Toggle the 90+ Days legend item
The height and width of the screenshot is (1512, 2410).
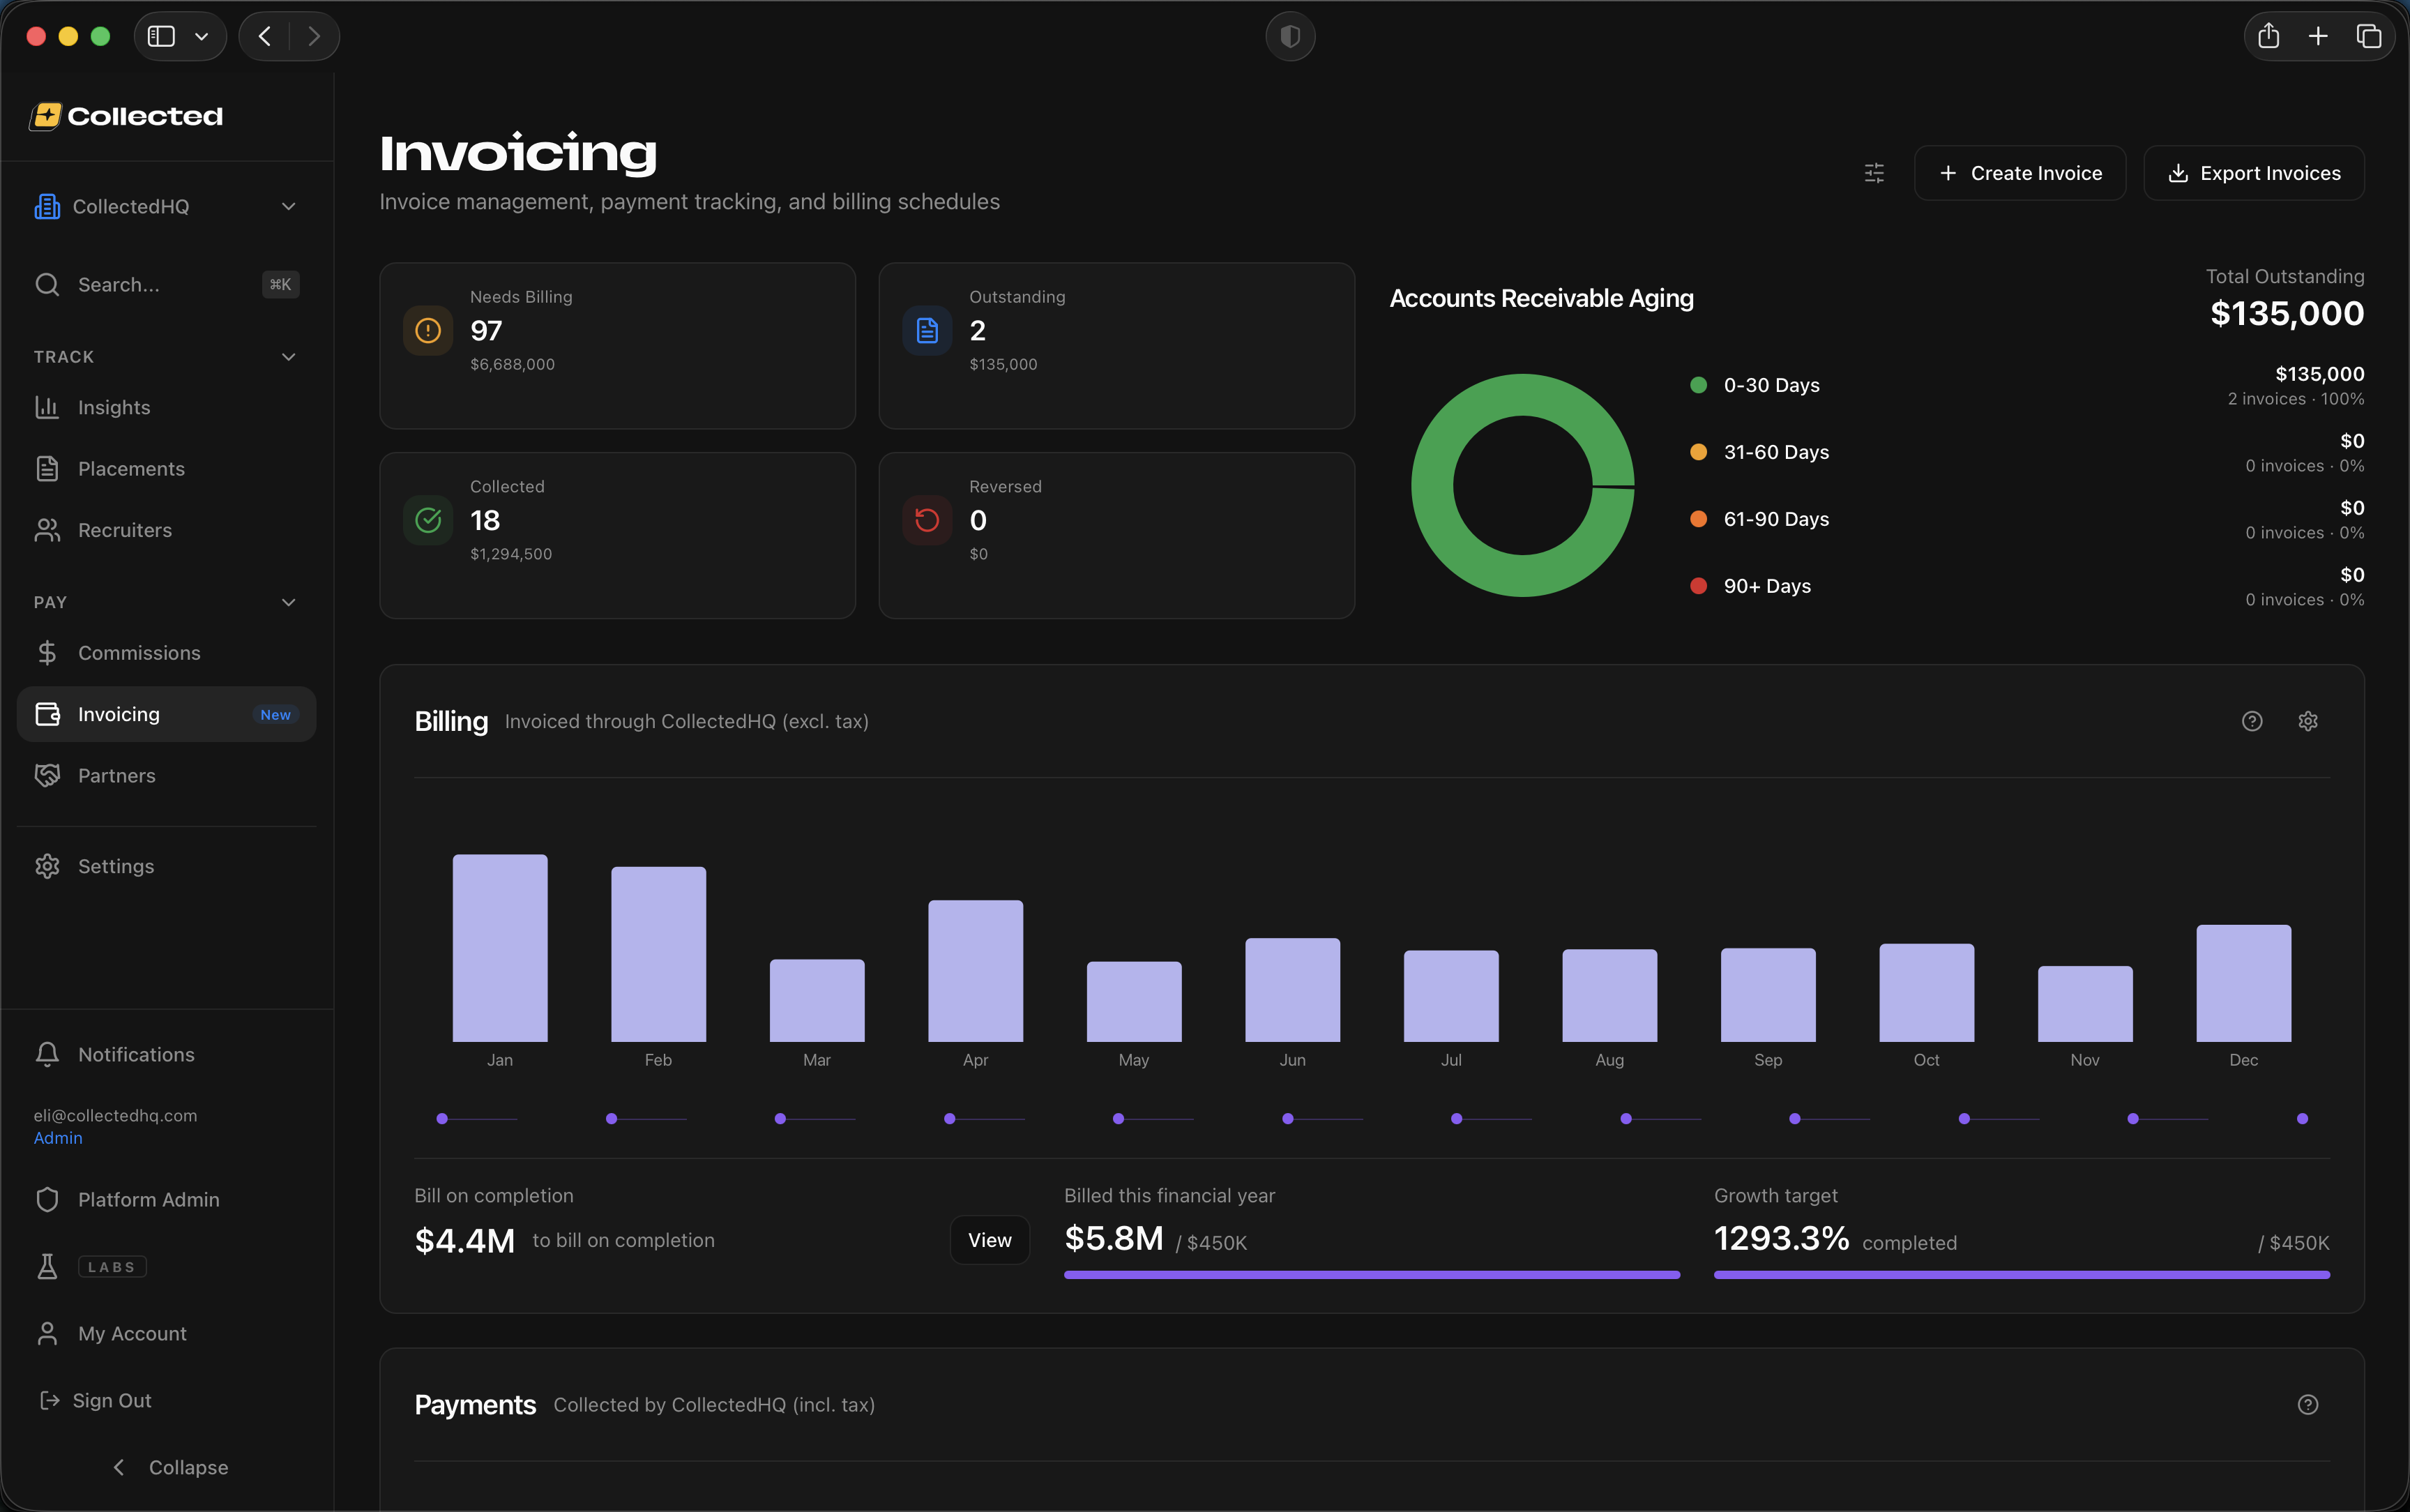pos(1766,586)
